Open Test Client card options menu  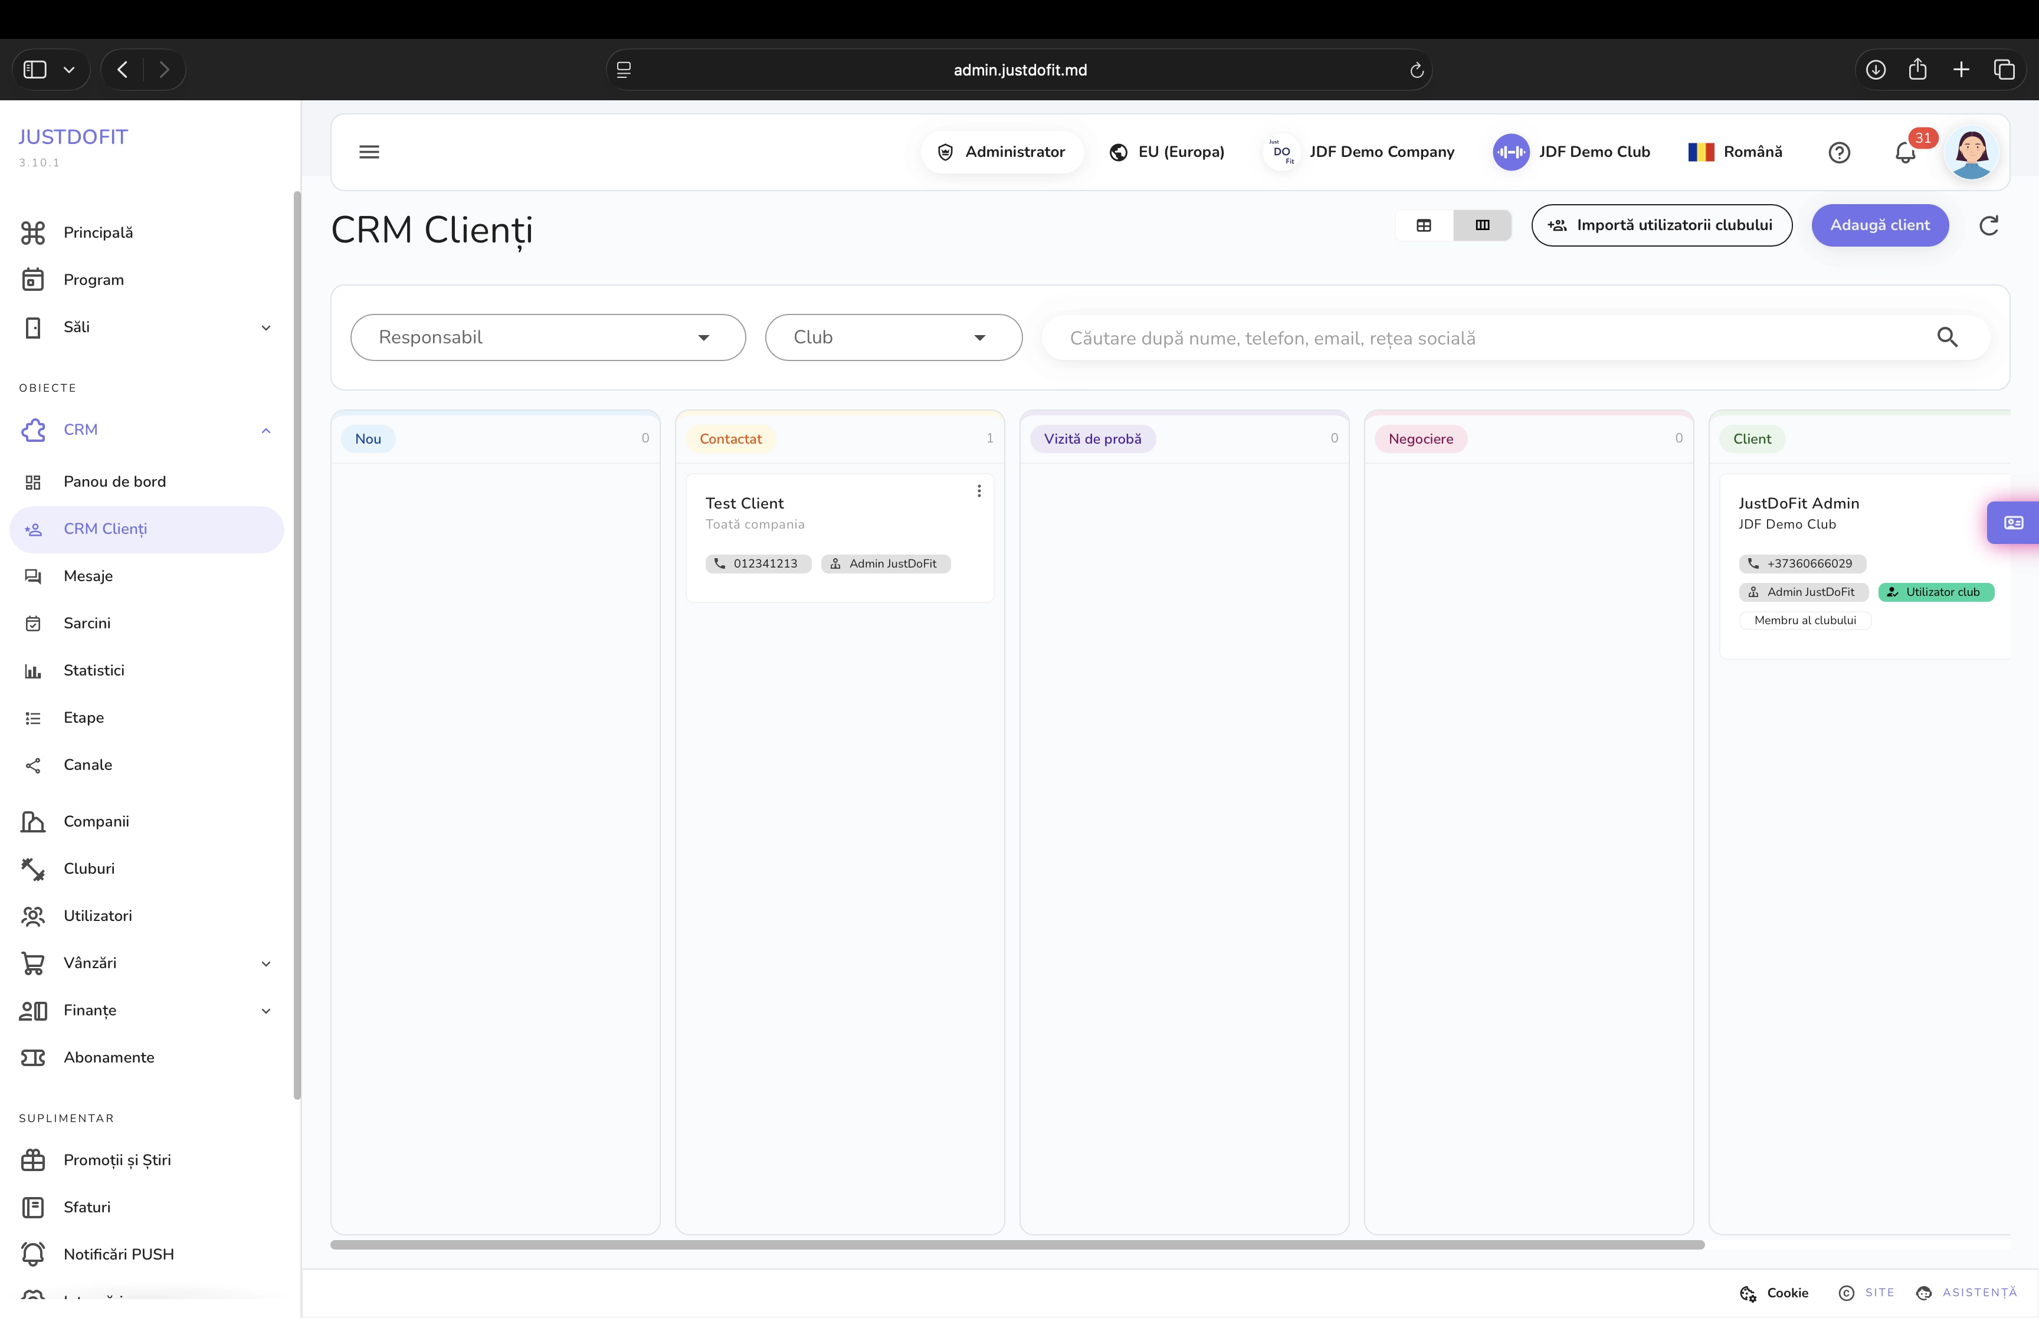(979, 490)
